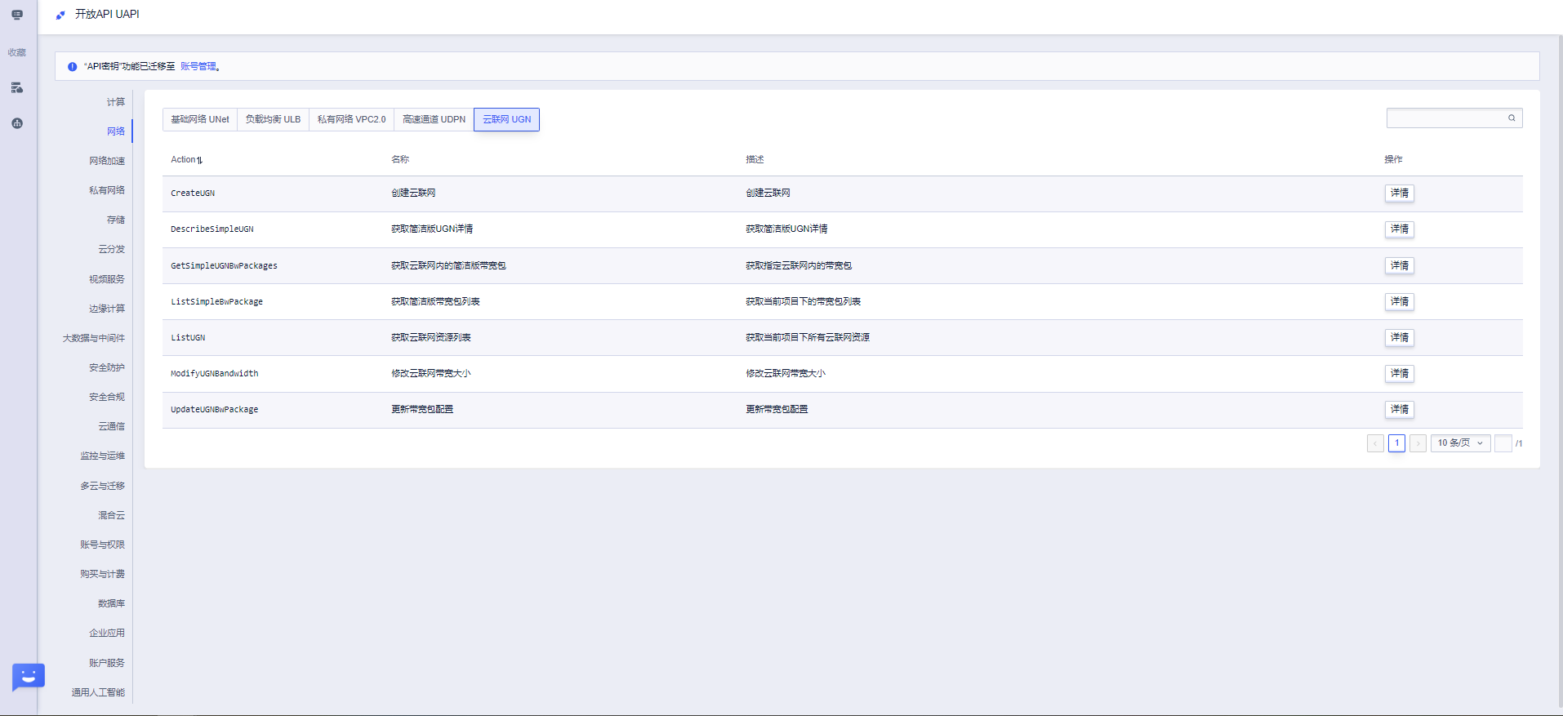This screenshot has height=716, width=1563.
Task: Click the 收藏 favorites label in left rail
Action: pyautogui.click(x=17, y=52)
